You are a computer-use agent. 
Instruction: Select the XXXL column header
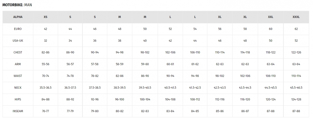(296, 17)
